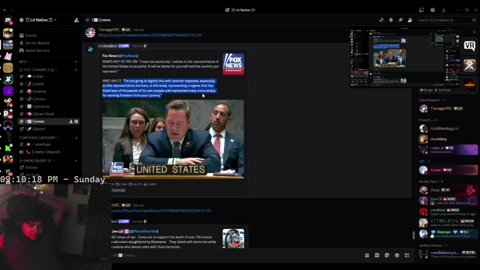Click the back navigation arrow in title bar
The width and height of the screenshot is (480, 270).
(4, 10)
